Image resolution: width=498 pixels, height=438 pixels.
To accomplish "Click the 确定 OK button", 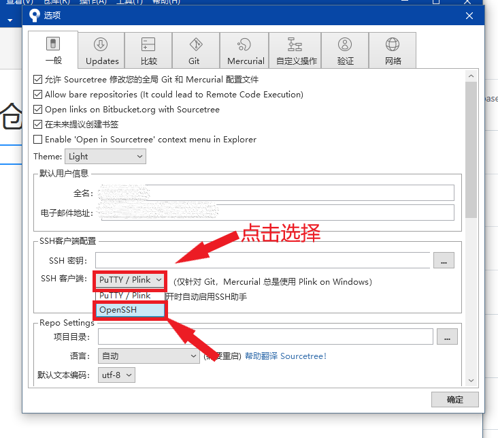I will 455,399.
